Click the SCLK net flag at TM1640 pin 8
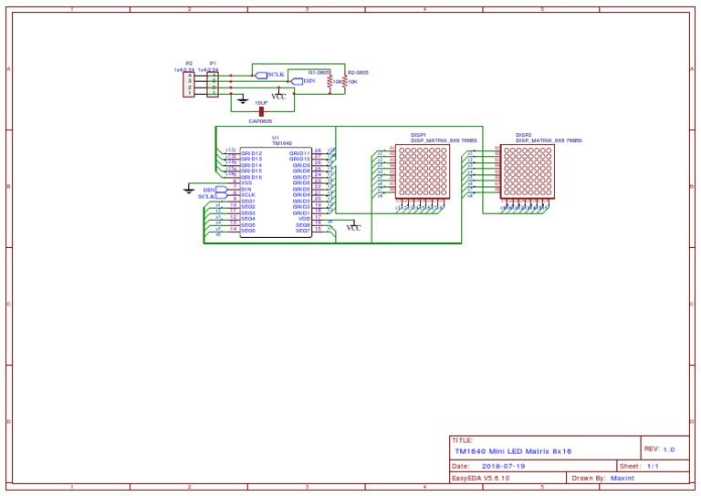 click(x=222, y=196)
